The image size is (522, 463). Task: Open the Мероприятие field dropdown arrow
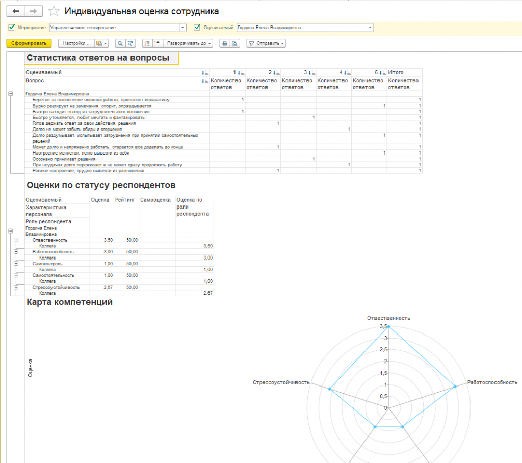[x=182, y=28]
